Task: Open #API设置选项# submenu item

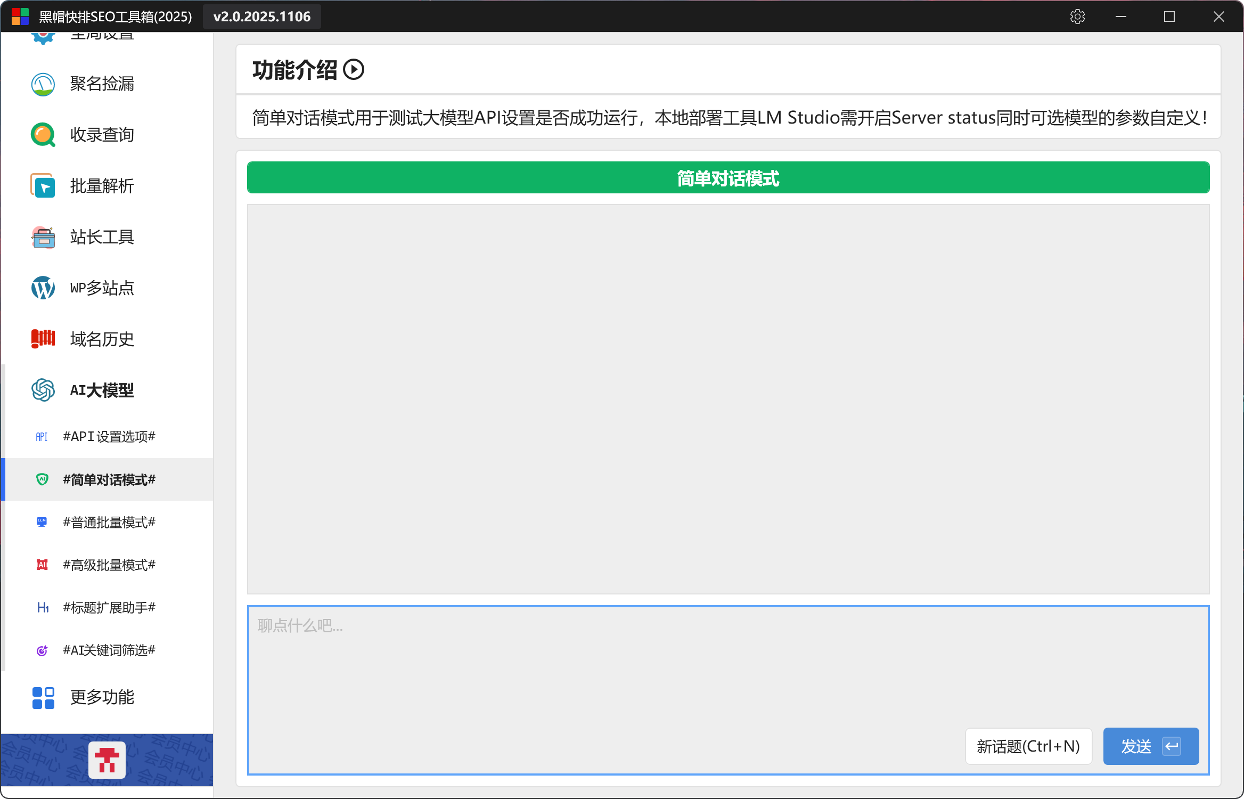Action: [109, 437]
